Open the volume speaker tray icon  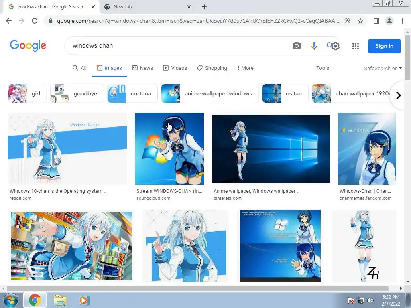coord(370,300)
